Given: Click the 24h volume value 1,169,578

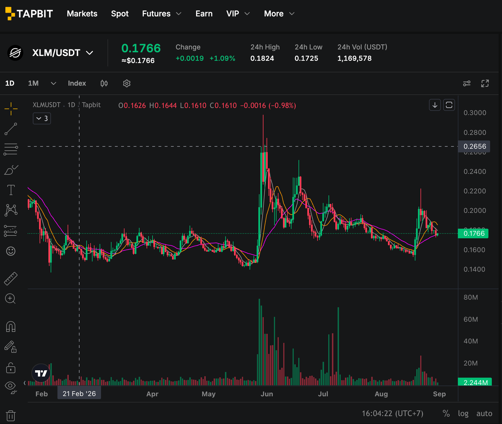Looking at the screenshot, I should coord(355,59).
